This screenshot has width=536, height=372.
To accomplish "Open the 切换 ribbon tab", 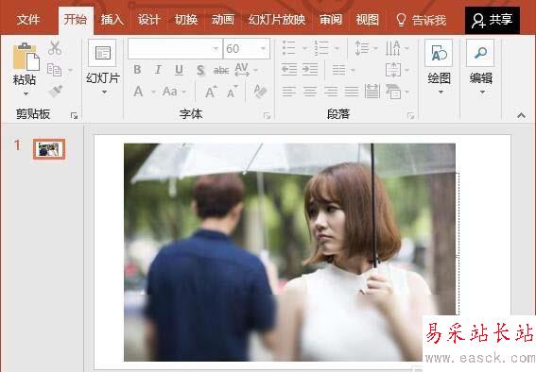I will pyautogui.click(x=186, y=20).
